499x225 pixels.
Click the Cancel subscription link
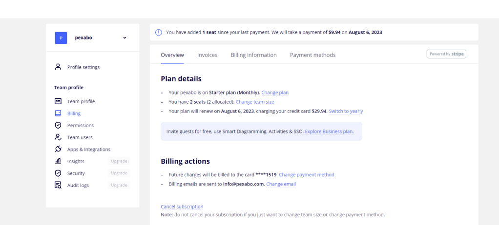(x=182, y=206)
